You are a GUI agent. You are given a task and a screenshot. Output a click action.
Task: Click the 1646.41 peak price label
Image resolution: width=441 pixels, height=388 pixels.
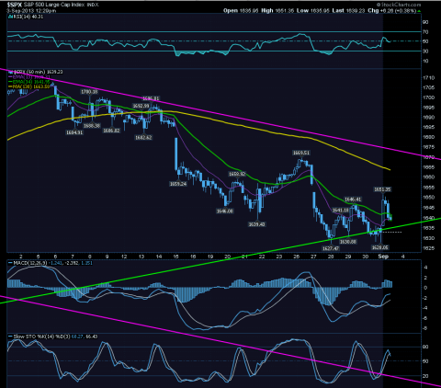point(353,200)
